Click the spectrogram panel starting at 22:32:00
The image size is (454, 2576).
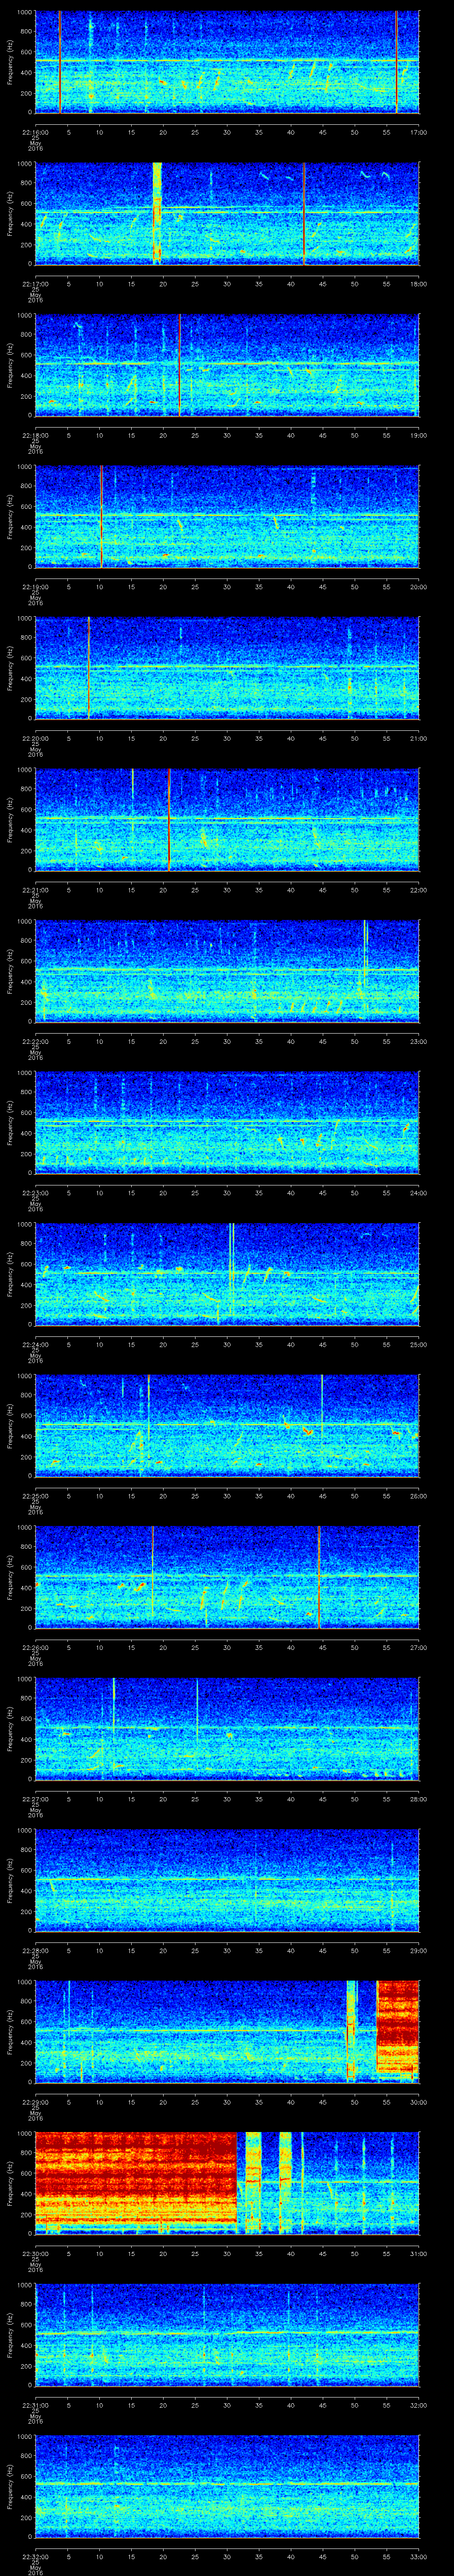point(227,2485)
